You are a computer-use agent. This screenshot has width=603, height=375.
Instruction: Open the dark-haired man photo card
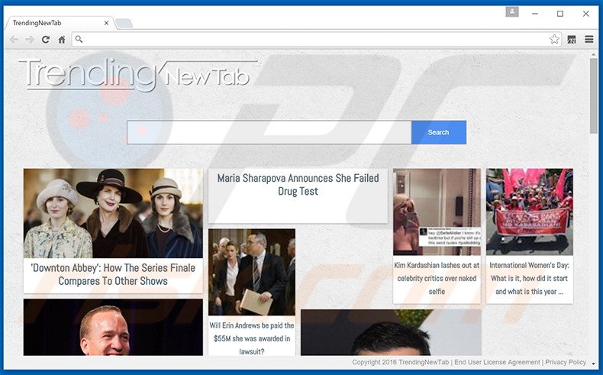tap(391, 332)
